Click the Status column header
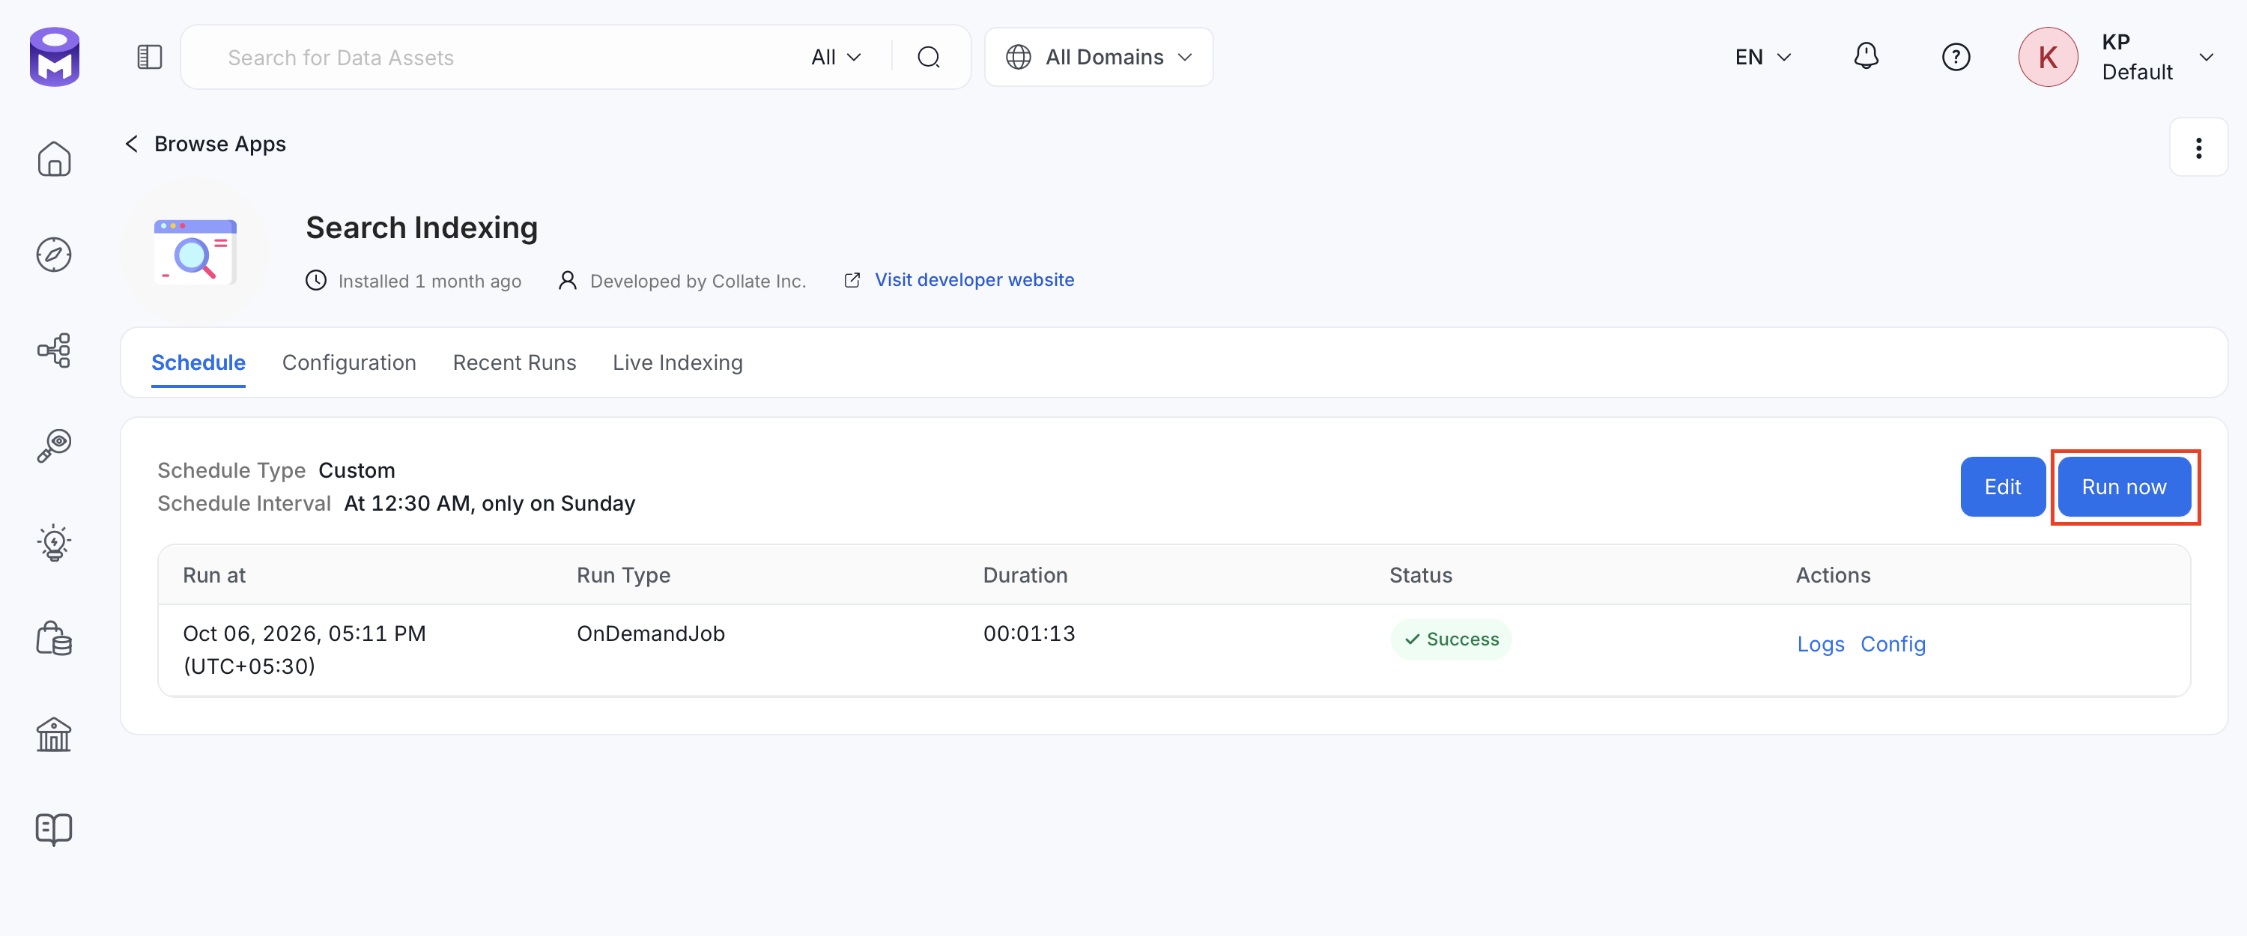The width and height of the screenshot is (2247, 936). [x=1420, y=575]
